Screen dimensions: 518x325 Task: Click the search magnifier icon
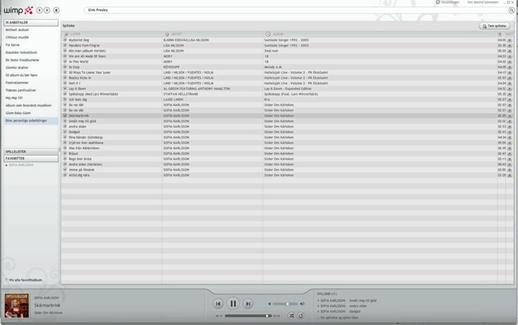click(512, 10)
